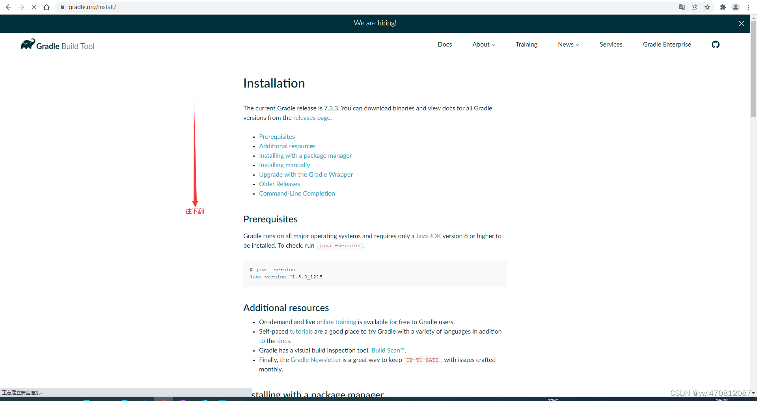The image size is (757, 401).
Task: Open the browser profile avatar
Action: (736, 7)
